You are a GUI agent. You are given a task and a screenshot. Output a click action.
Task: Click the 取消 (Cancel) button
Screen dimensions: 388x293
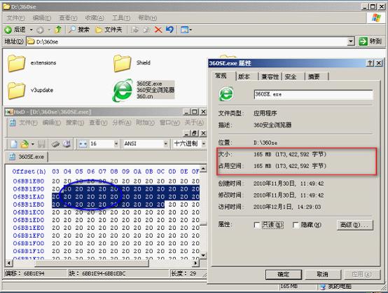pyautogui.click(x=323, y=274)
